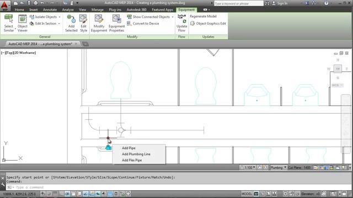Switch to the Annotate ribbon tab
The height and width of the screenshot is (198, 353).
[x=50, y=10]
